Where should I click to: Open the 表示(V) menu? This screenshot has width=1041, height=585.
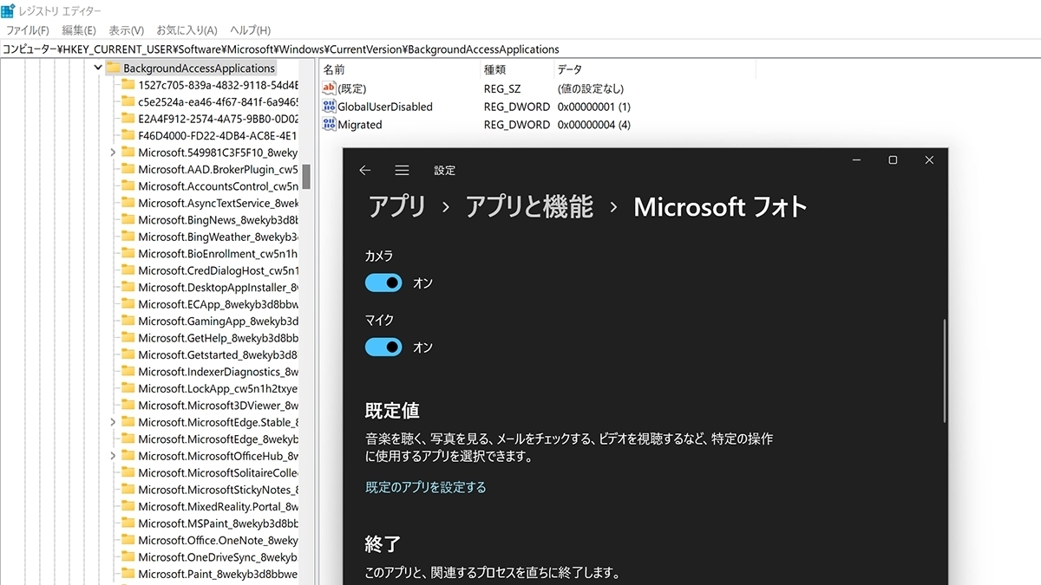pyautogui.click(x=127, y=30)
